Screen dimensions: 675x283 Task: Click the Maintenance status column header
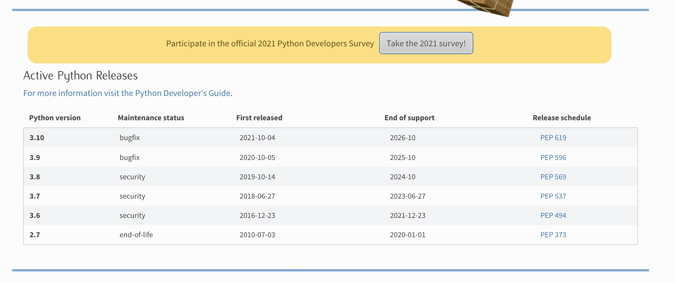(x=151, y=118)
